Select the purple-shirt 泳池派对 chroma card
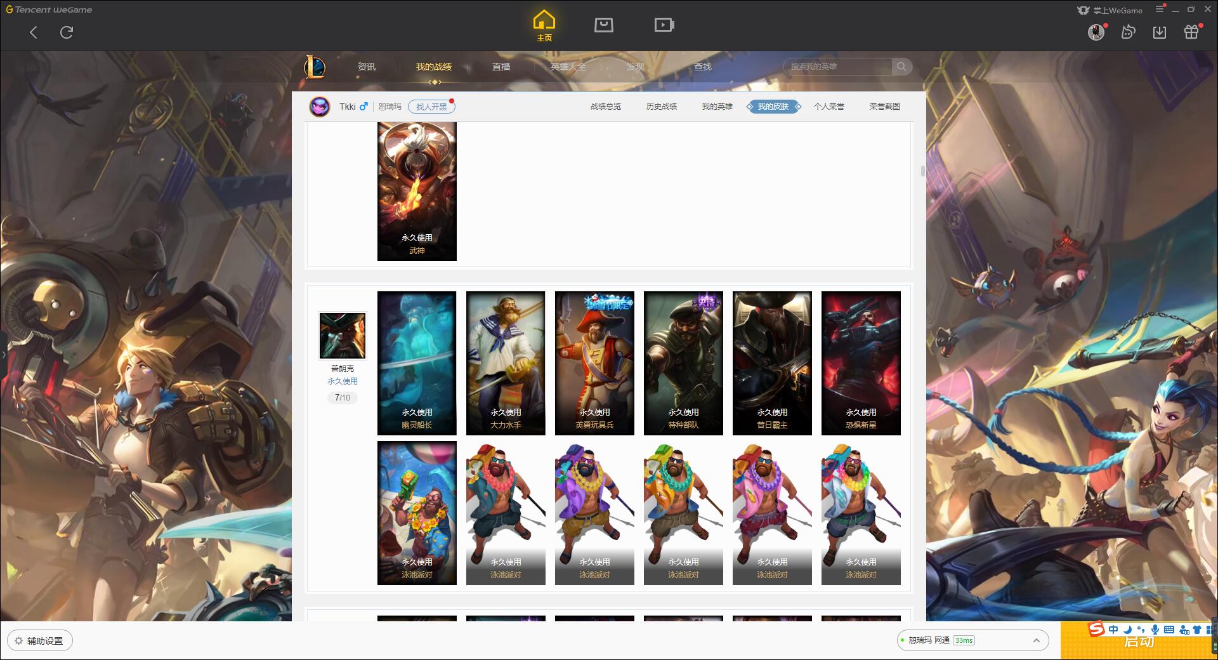 (x=594, y=513)
